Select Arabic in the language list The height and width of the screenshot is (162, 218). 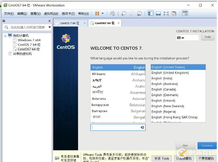(118, 86)
